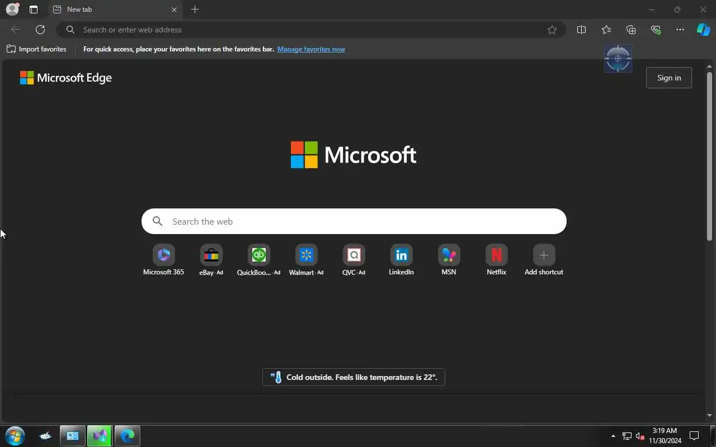716x447 pixels.
Task: Open tab actions menu icon
Action: click(x=34, y=9)
